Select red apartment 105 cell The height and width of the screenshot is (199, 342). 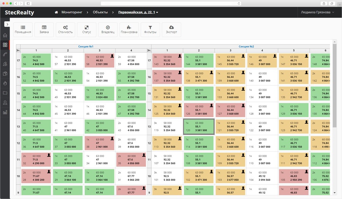click(294, 176)
